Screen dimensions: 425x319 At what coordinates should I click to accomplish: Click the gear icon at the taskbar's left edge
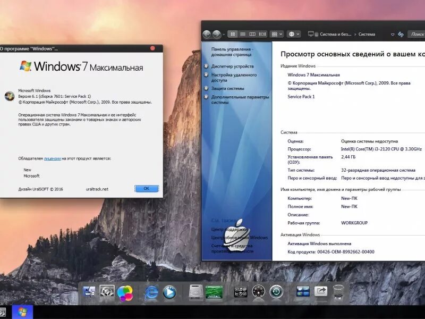click(x=2, y=313)
